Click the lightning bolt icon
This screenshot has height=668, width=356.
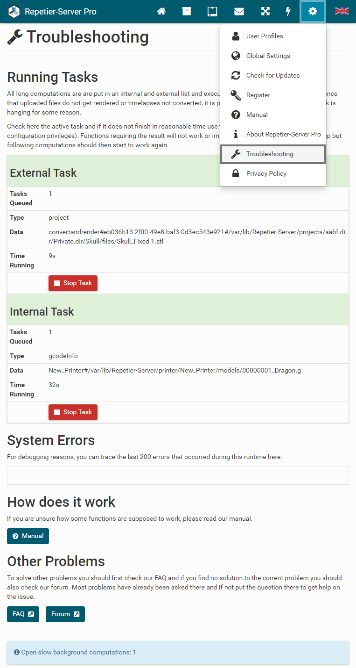pyautogui.click(x=288, y=11)
